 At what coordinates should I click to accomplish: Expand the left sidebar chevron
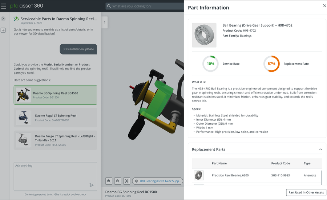click(3, 19)
